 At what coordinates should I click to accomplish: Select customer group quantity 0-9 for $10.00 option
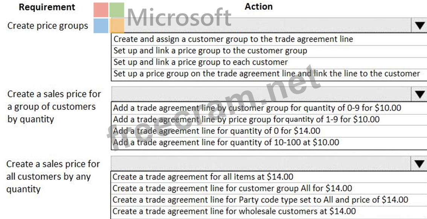pos(257,108)
